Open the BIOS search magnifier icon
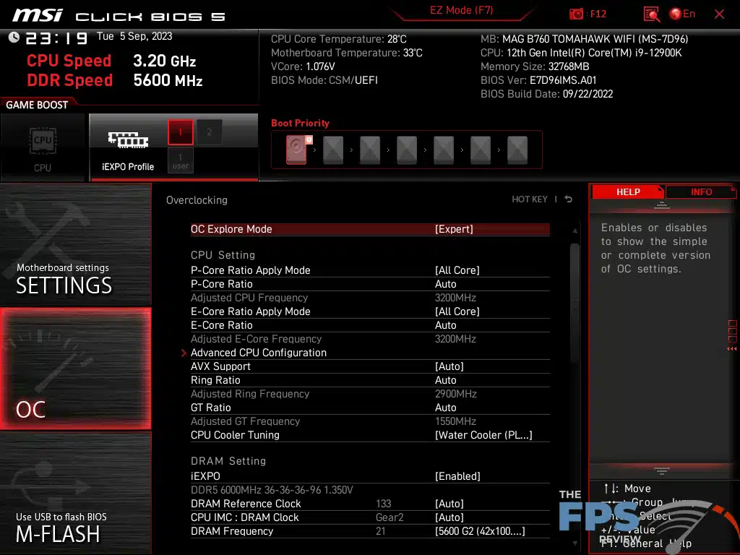The width and height of the screenshot is (740, 555). click(651, 14)
